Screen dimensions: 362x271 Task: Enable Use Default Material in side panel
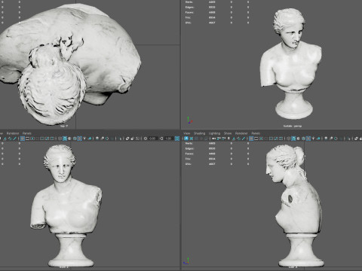click(x=299, y=139)
